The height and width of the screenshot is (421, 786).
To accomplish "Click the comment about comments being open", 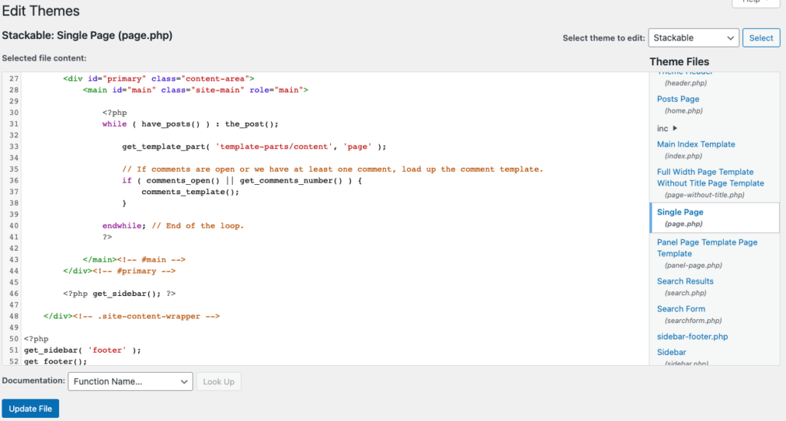I will point(333,169).
